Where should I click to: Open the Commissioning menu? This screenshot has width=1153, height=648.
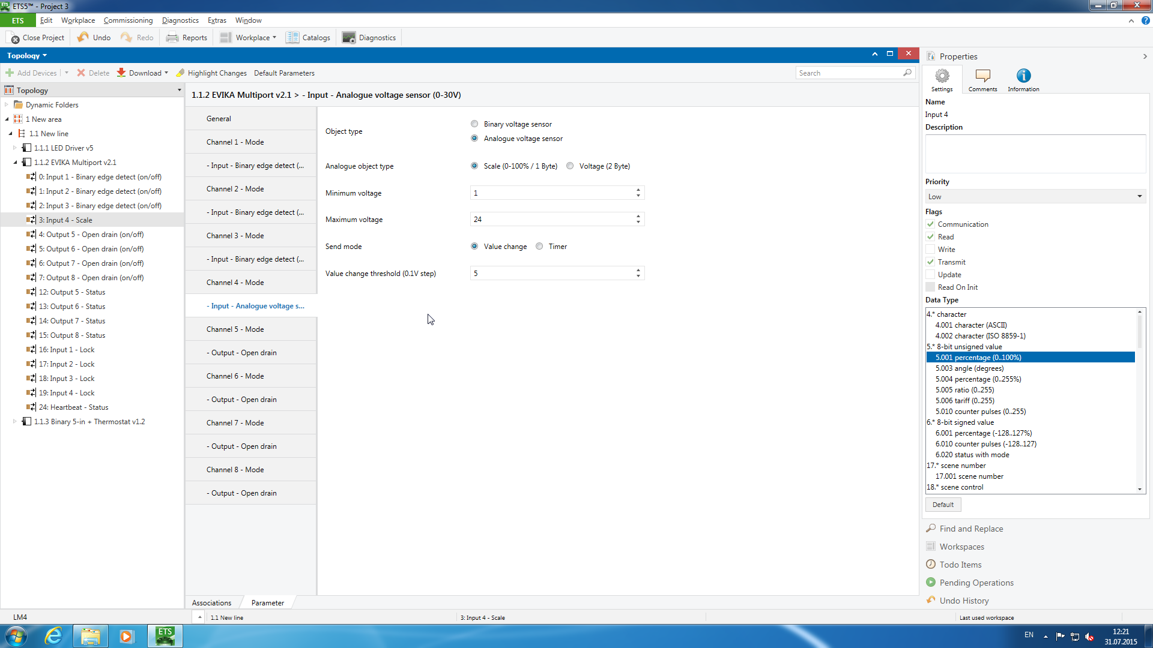[128, 20]
